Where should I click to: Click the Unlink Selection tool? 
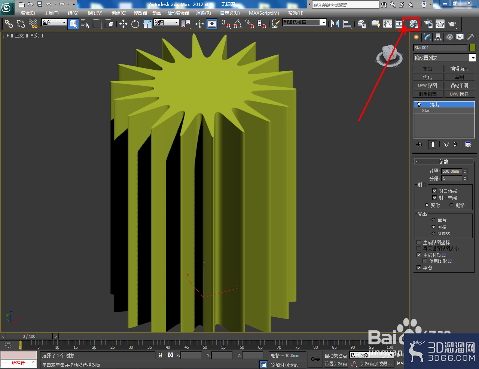click(21, 24)
